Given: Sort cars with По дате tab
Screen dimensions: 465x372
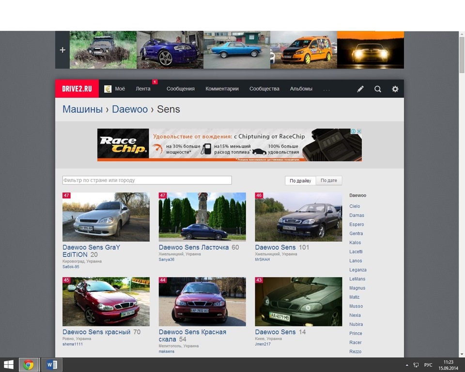Looking at the screenshot, I should [329, 180].
